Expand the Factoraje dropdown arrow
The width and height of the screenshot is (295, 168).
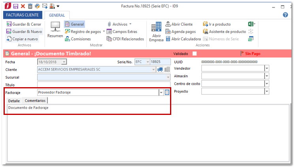tap(161, 93)
